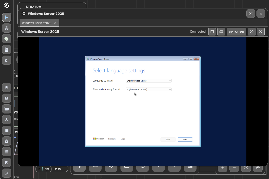The image size is (269, 179).
Task: Click the green smiley face sidebar icon
Action: (x=7, y=39)
